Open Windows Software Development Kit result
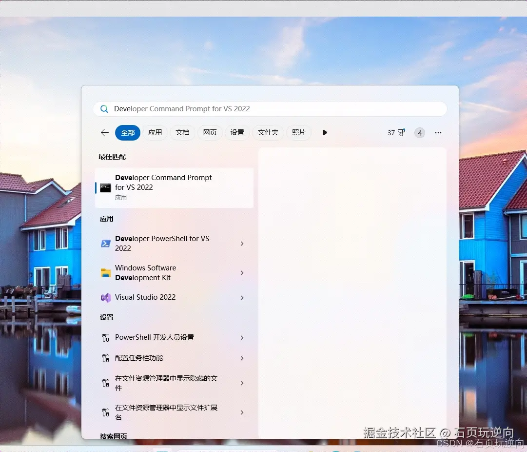Screen dimensions: 527x452 click(x=174, y=272)
